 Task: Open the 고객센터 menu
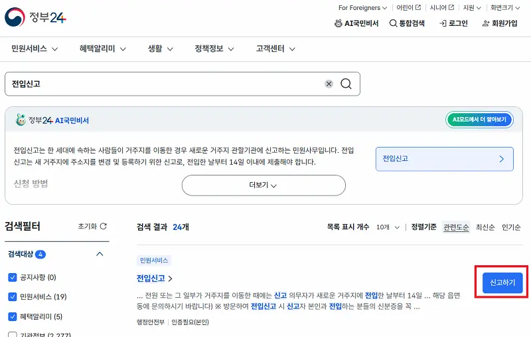[x=275, y=49]
